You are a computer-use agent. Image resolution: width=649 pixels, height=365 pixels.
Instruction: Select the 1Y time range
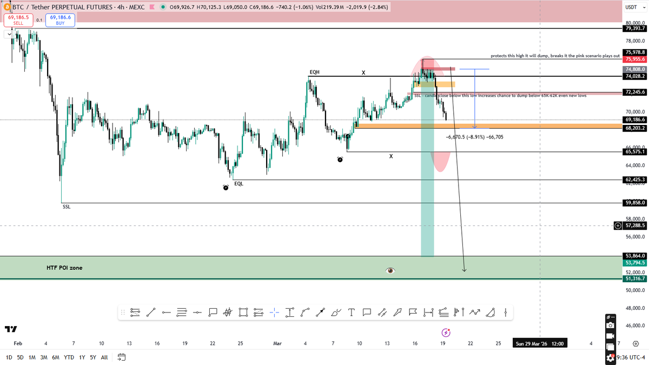pyautogui.click(x=82, y=357)
